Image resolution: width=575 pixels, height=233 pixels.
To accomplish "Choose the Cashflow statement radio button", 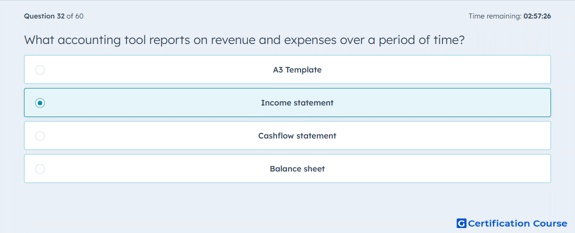I will (40, 136).
